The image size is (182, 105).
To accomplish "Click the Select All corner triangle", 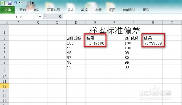I will click(x=5, y=23).
